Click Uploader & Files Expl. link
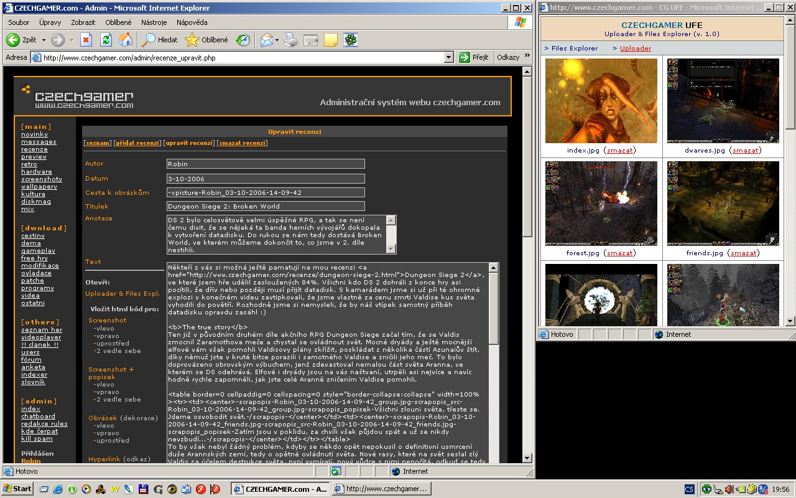The width and height of the screenshot is (796, 498). click(123, 293)
